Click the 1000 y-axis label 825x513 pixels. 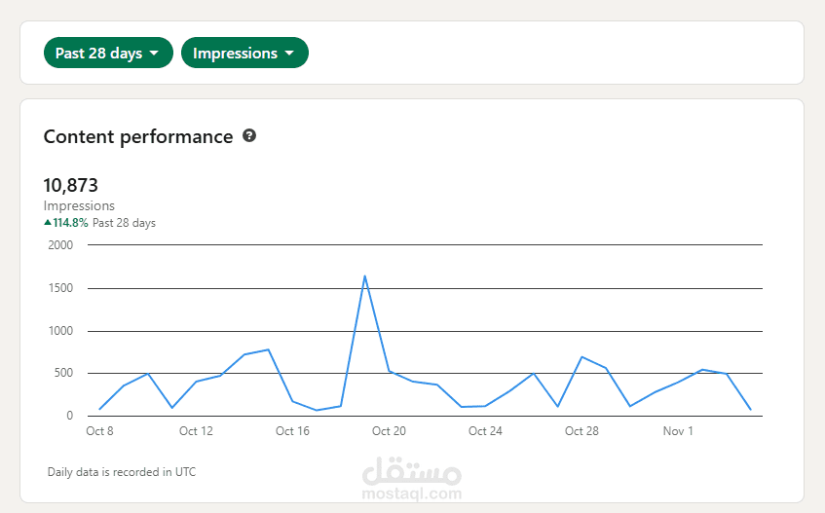tap(60, 331)
